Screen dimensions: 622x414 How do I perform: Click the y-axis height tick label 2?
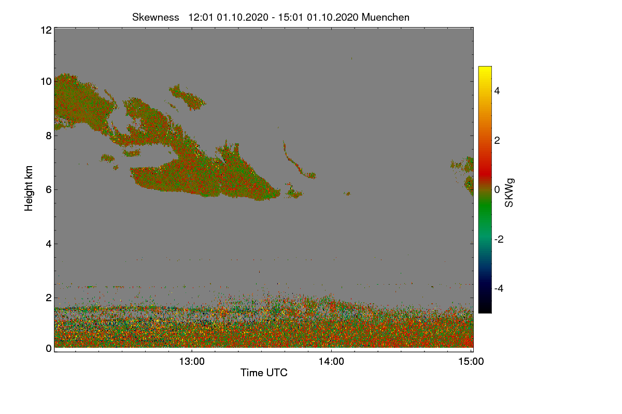[x=49, y=298]
